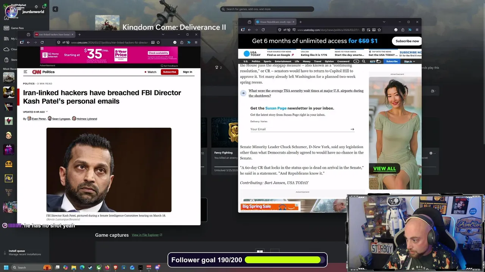Click CNN Sign In
Image resolution: width=485 pixels, height=272 pixels.
pyautogui.click(x=188, y=72)
